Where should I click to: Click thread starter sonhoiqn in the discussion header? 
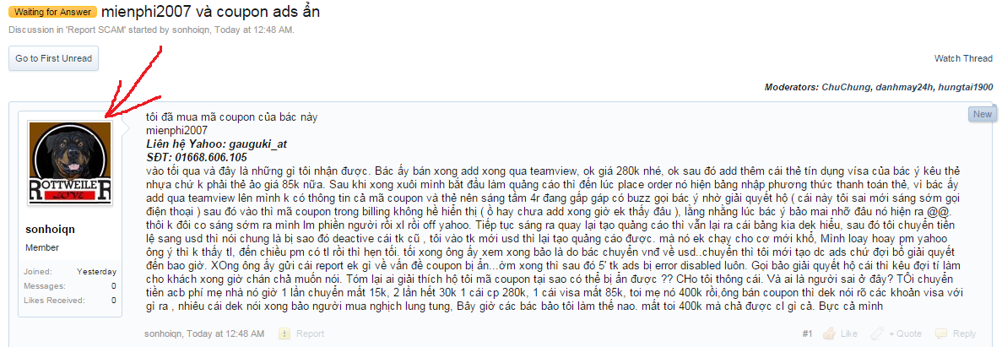pyautogui.click(x=191, y=30)
